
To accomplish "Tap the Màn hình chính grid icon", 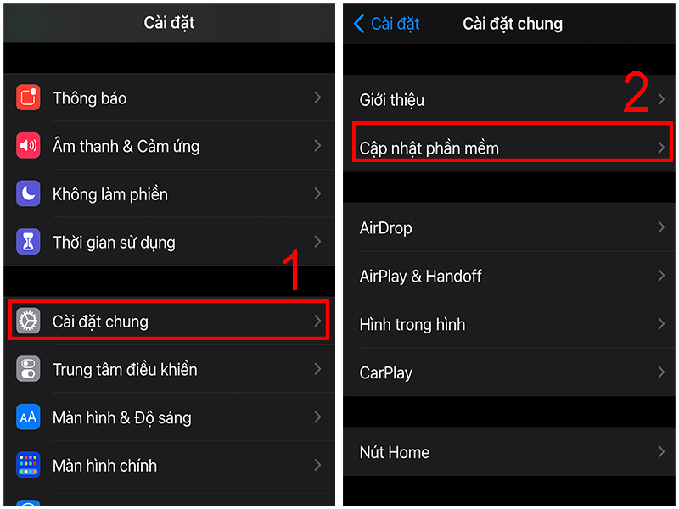I will [x=28, y=465].
